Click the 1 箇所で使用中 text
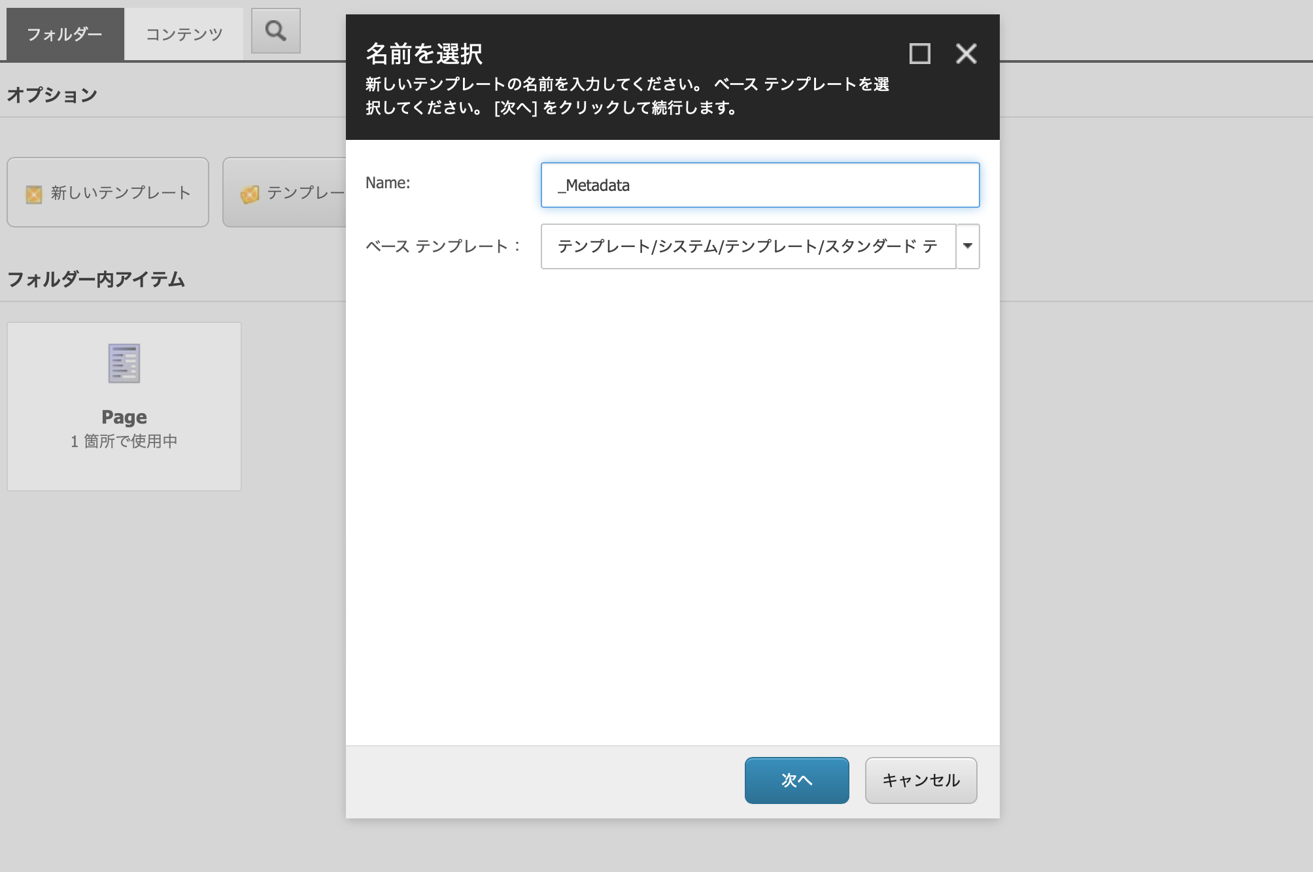This screenshot has height=872, width=1313. pyautogui.click(x=124, y=441)
